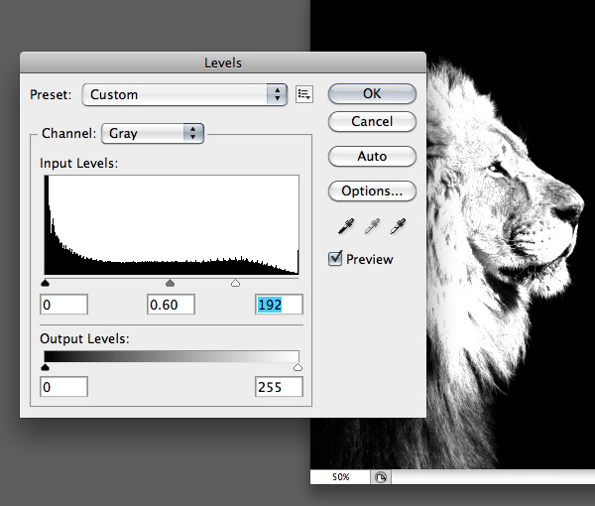
Task: Click the output highlight field showing 255
Action: coord(279,387)
